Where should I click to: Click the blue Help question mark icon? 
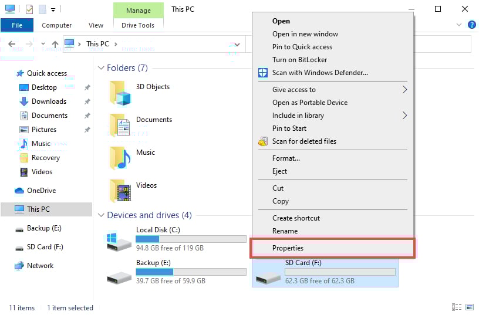click(471, 25)
